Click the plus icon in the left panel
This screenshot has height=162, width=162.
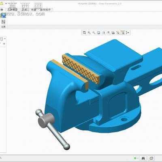coord(4,44)
